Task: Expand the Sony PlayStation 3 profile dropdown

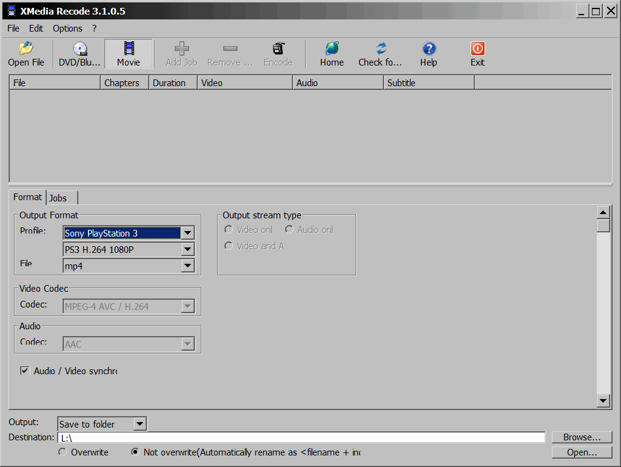Action: 188,233
